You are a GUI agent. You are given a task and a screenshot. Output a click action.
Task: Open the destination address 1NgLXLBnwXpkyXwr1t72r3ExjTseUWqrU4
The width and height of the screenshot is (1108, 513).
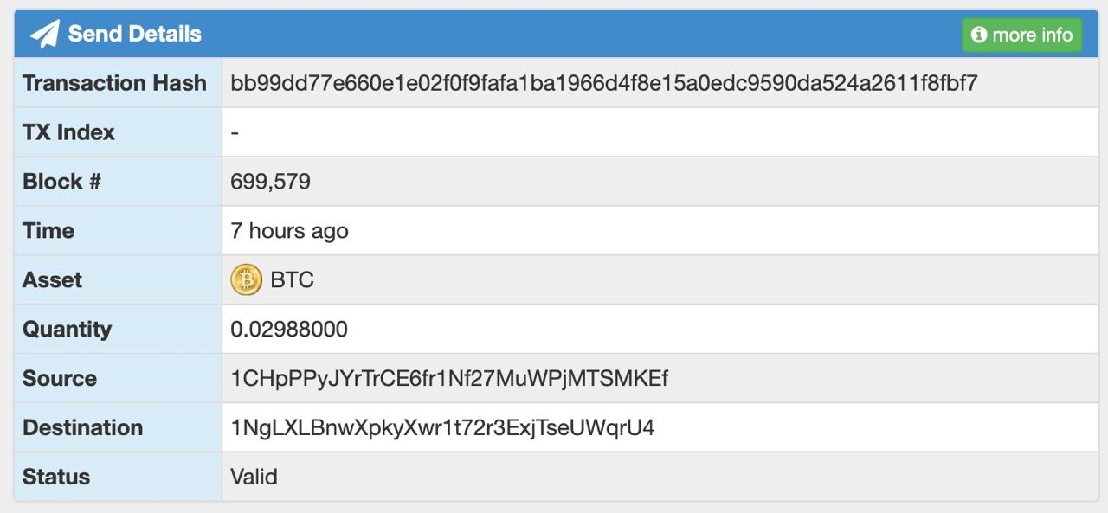(442, 427)
